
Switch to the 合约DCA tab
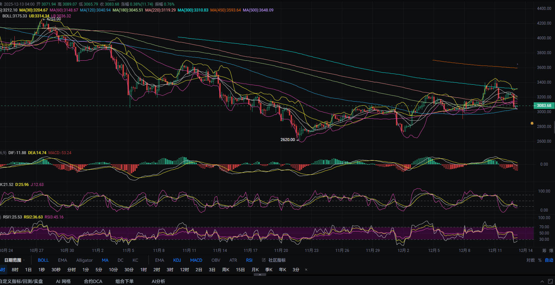[93, 281]
